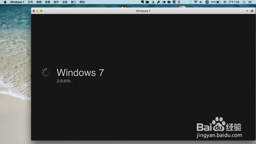Open the Windows 7 application menu

17,2
